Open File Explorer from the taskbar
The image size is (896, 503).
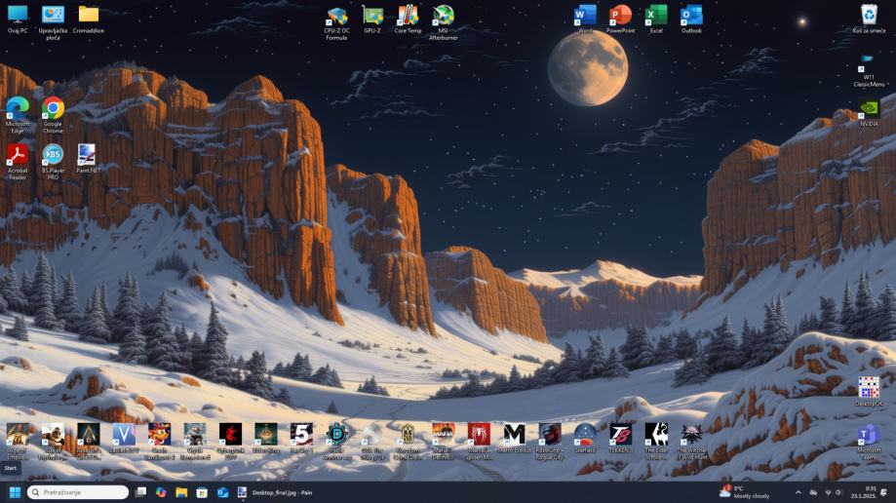181,492
